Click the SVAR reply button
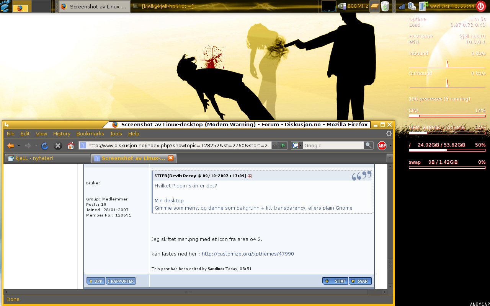This screenshot has width=490, height=306. pyautogui.click(x=360, y=281)
